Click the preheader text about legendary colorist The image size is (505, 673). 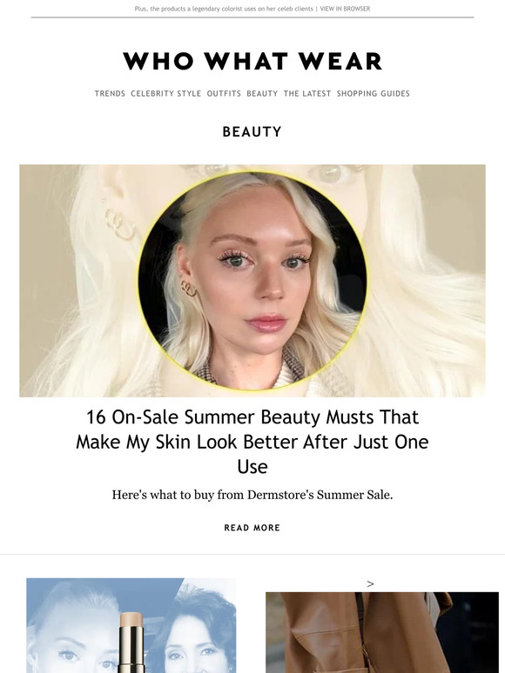(224, 9)
